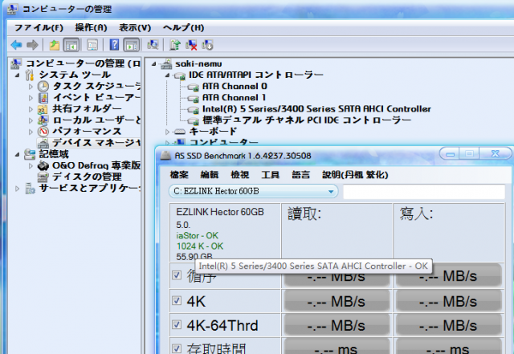Uncheck the 4K benchmark checkbox
Image resolution: width=514 pixels, height=354 pixels.
pyautogui.click(x=177, y=300)
